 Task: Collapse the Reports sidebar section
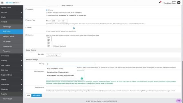11,94
